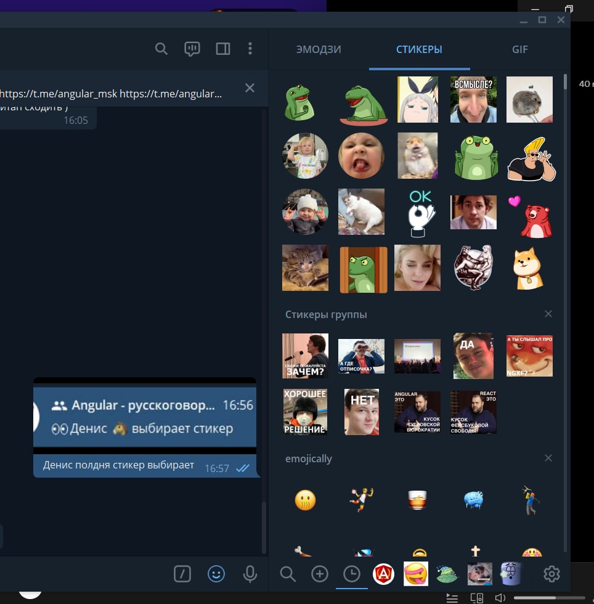Open sticker settings gear icon

[x=551, y=574]
